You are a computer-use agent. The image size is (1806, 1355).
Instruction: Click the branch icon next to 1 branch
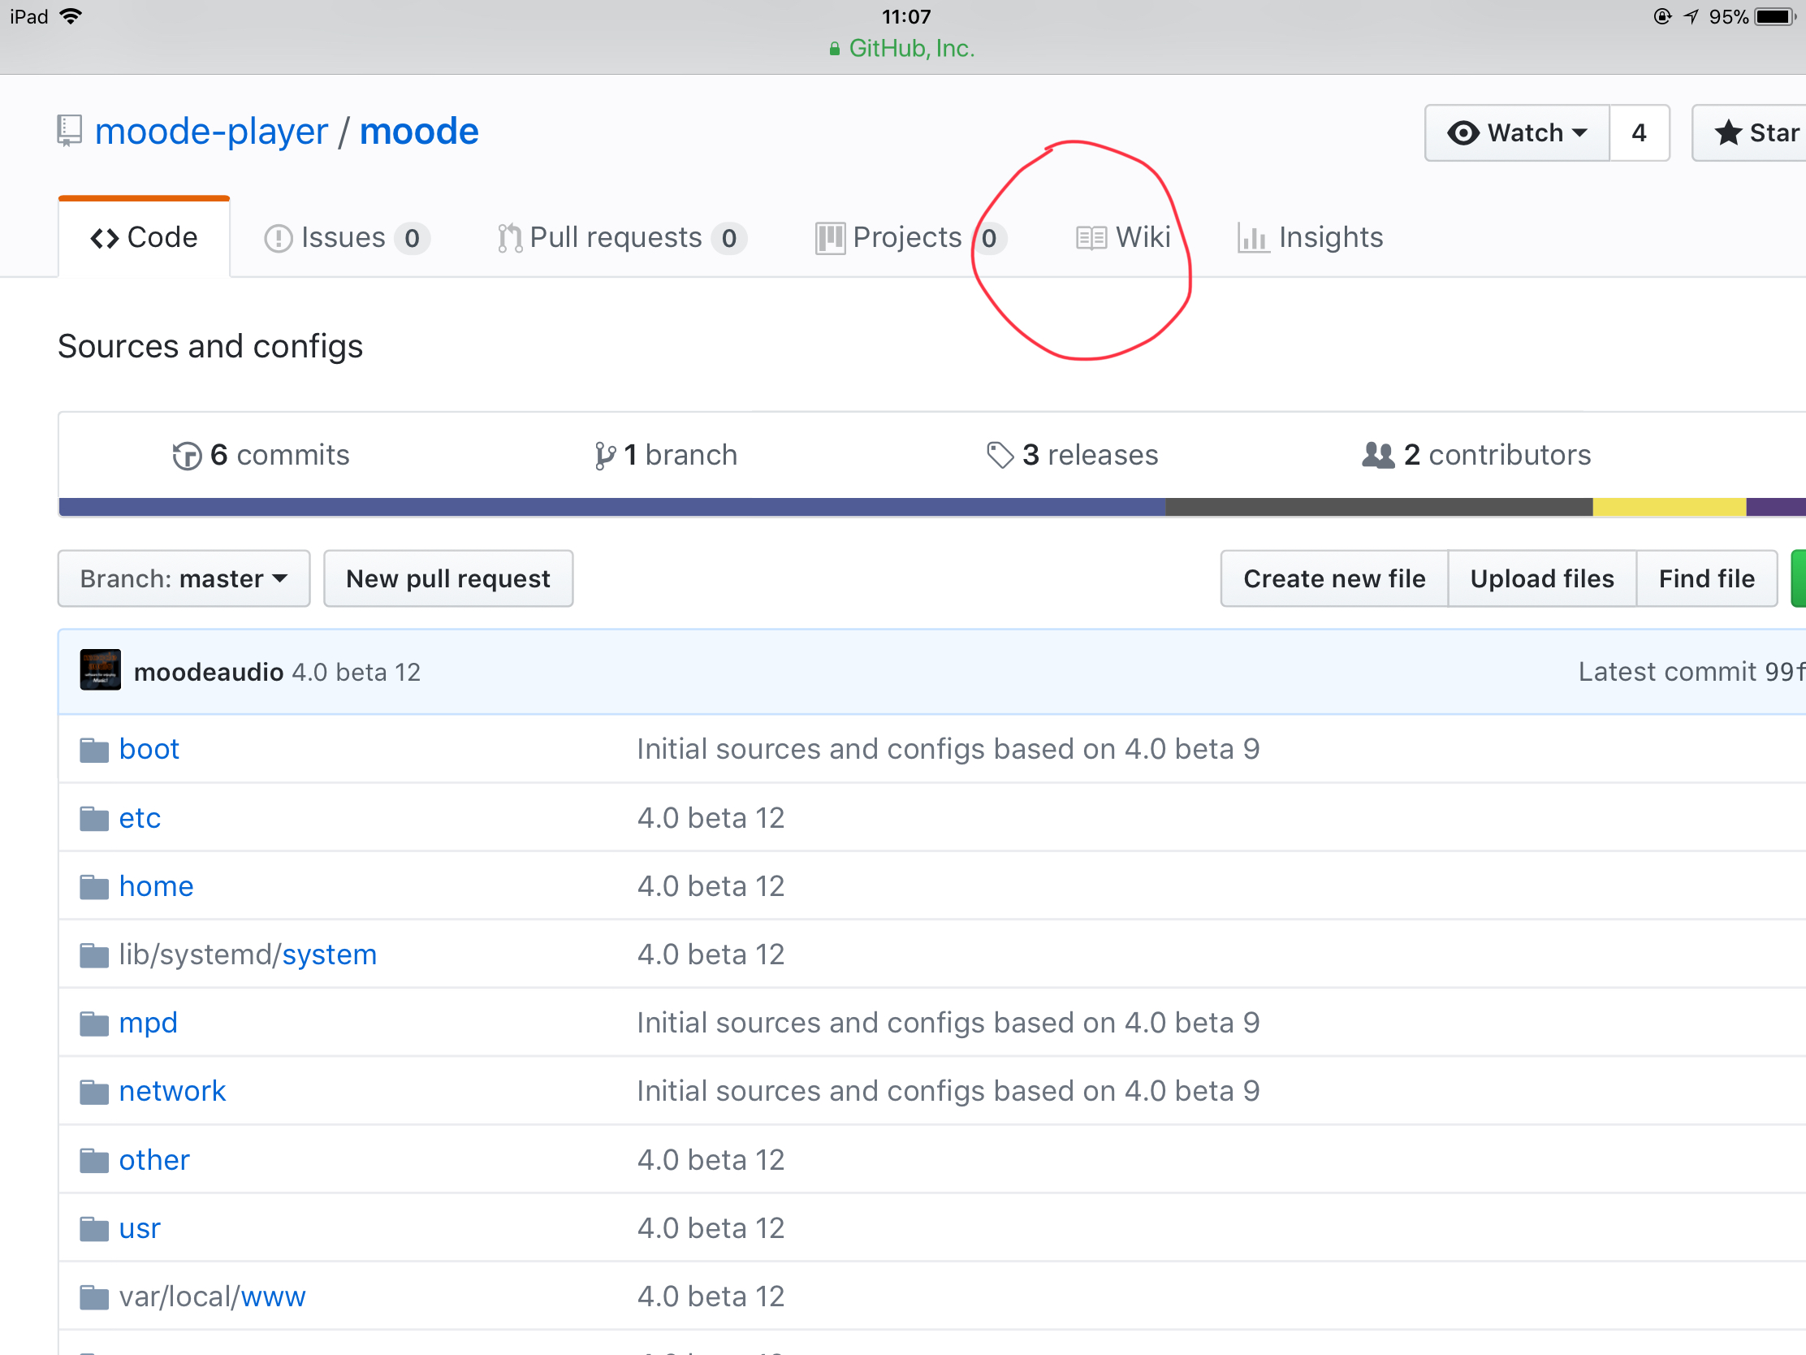(x=605, y=456)
